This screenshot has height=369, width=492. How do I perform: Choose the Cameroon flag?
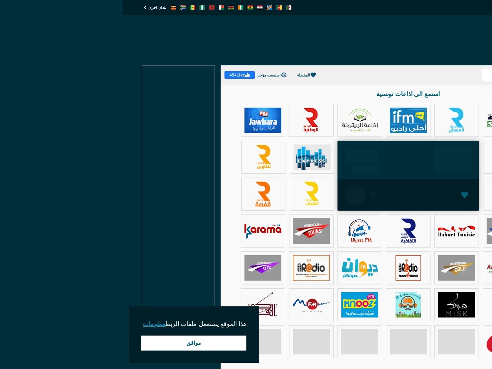pyautogui.click(x=279, y=7)
